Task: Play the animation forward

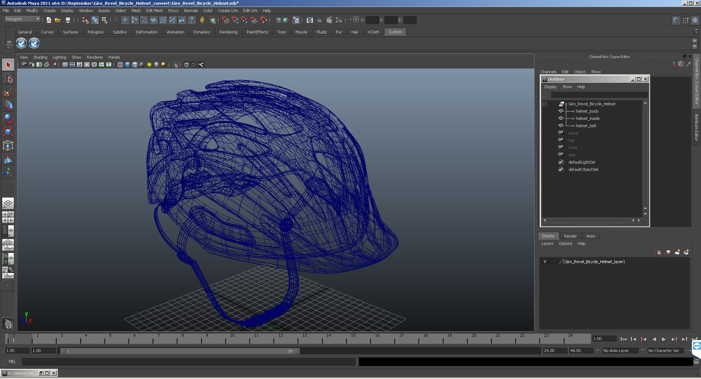Action: tap(664, 339)
